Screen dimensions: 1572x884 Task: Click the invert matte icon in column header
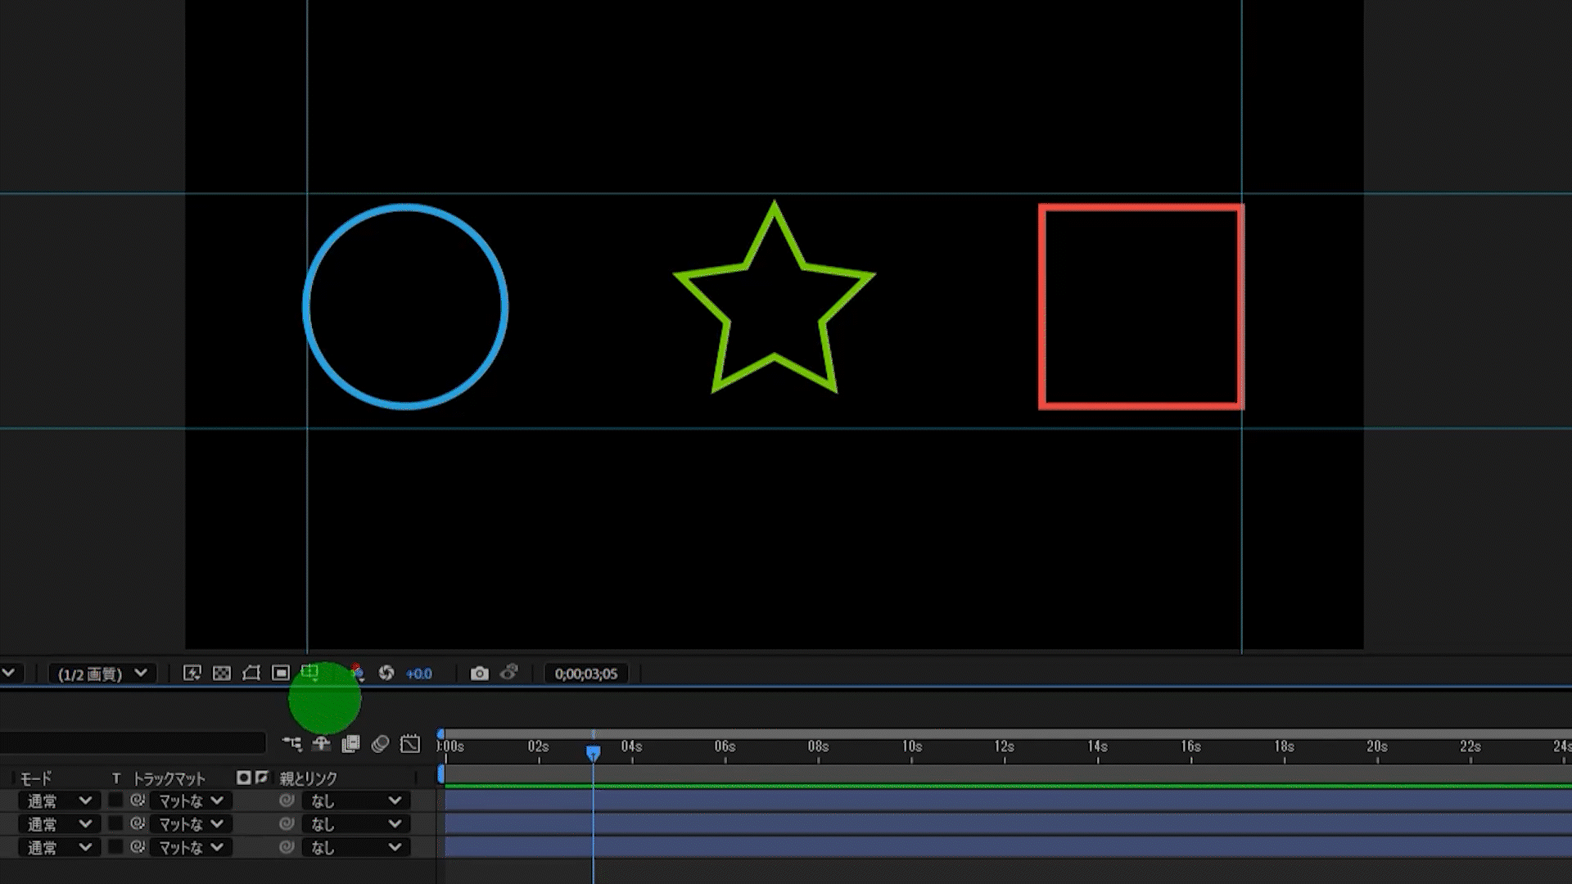(x=262, y=777)
